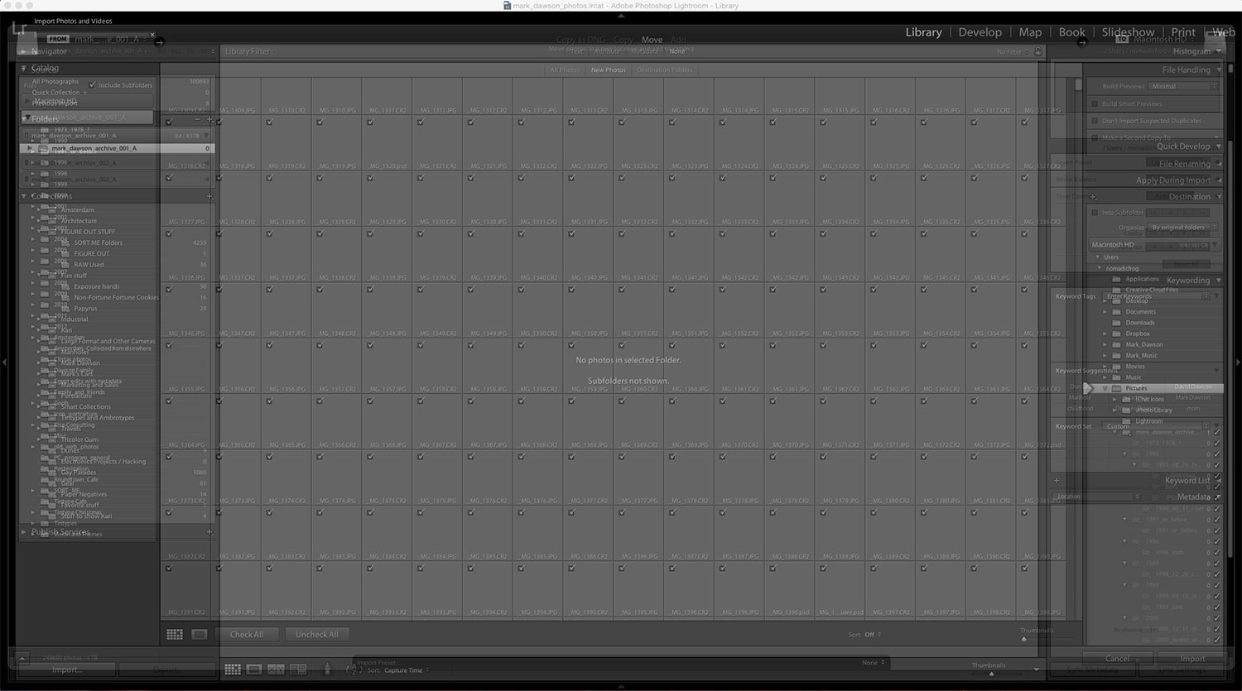The width and height of the screenshot is (1242, 691).
Task: Enable Don't Import Suspected Duplicates checkbox
Action: click(1095, 121)
